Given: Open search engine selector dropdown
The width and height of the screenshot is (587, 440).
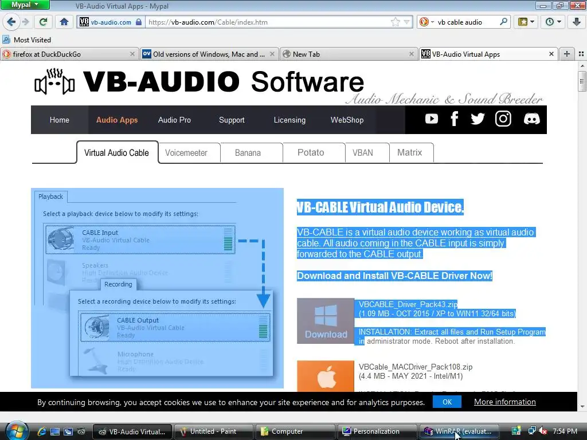Looking at the screenshot, I should (x=426, y=22).
